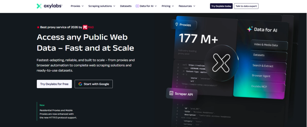This screenshot has height=127, width=307.
Task: Expand the Resources dropdown chevron
Action: [194, 6]
